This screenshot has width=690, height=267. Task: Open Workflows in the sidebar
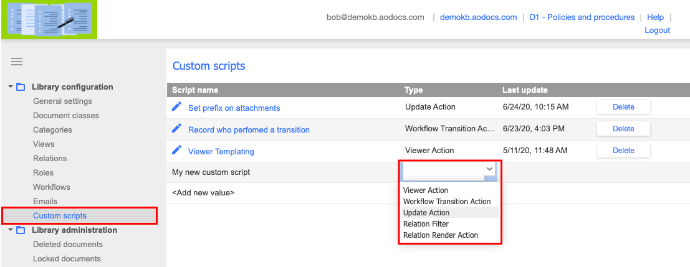(x=52, y=187)
